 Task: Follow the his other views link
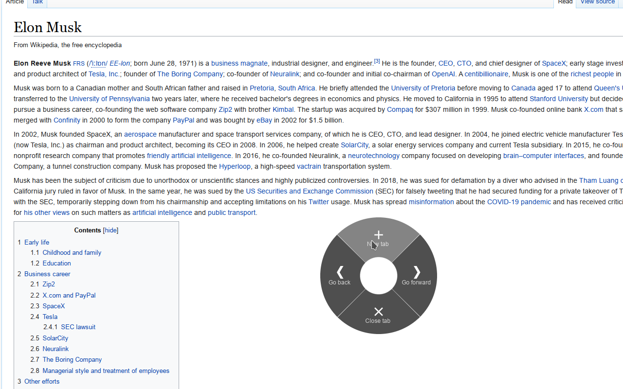pos(47,212)
